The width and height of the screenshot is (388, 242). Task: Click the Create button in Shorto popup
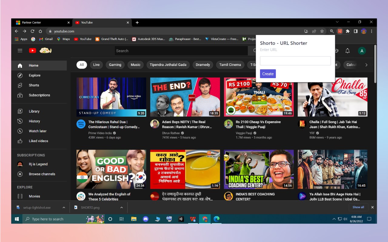point(268,74)
